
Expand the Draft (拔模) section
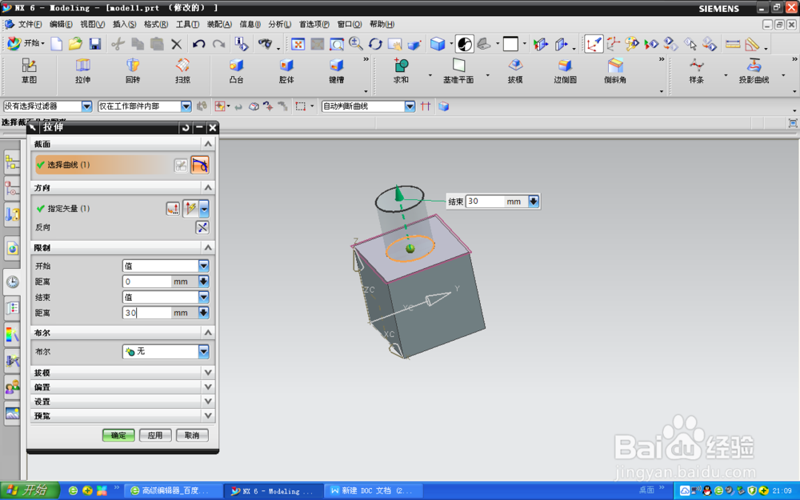208,373
